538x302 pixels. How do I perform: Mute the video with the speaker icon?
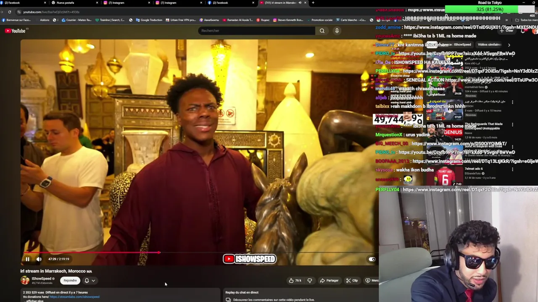click(x=39, y=259)
